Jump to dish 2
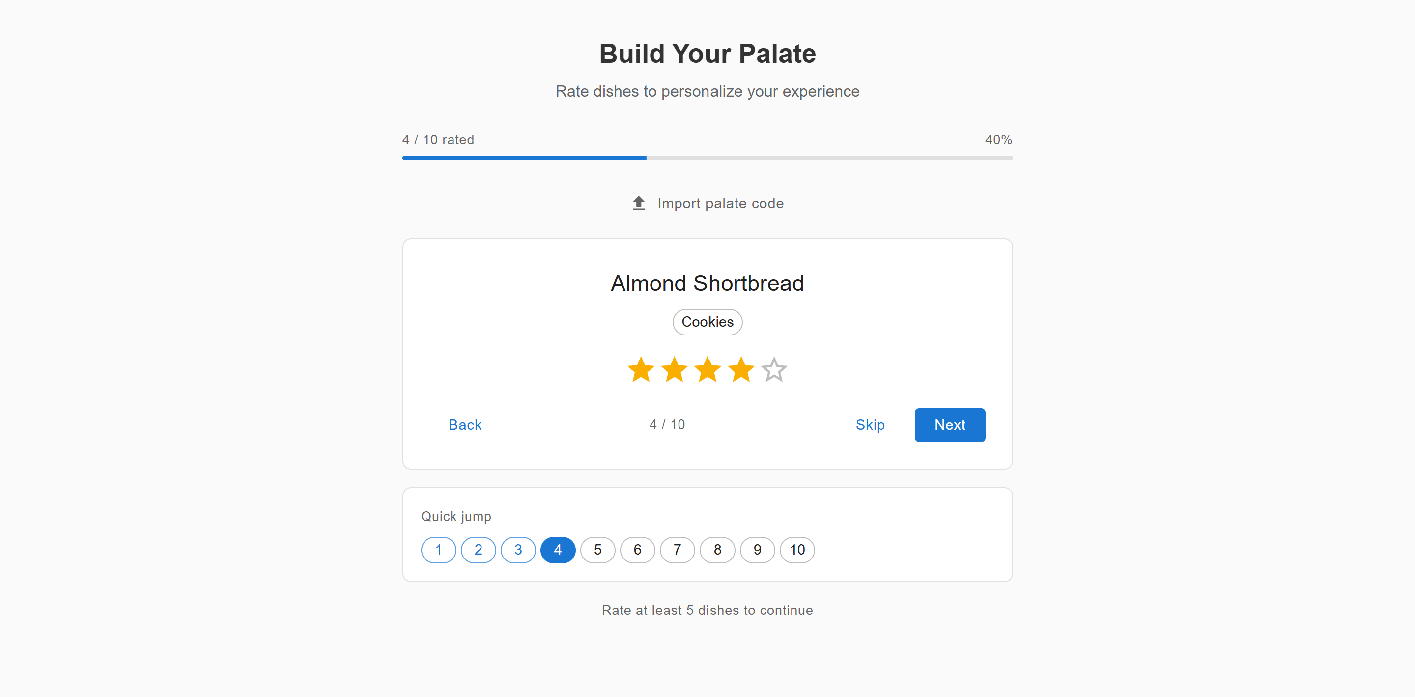1415x697 pixels. coord(478,550)
